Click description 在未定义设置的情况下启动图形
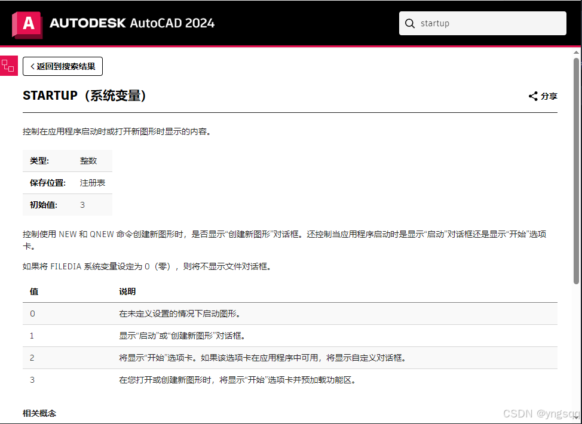582x424 pixels. click(180, 314)
